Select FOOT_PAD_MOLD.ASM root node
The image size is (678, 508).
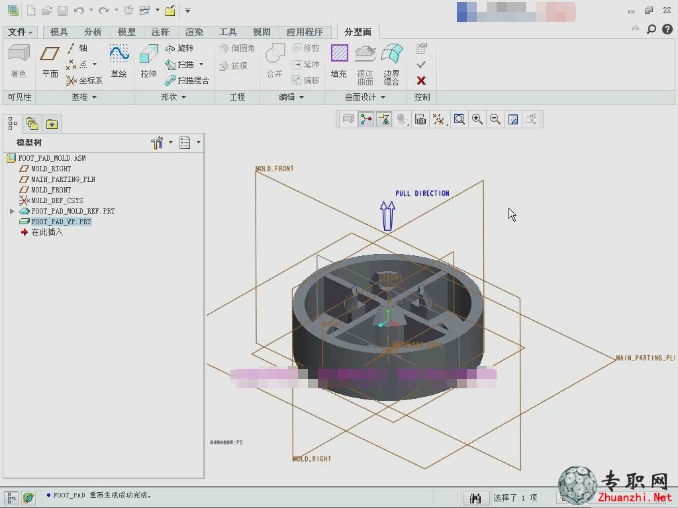point(52,158)
